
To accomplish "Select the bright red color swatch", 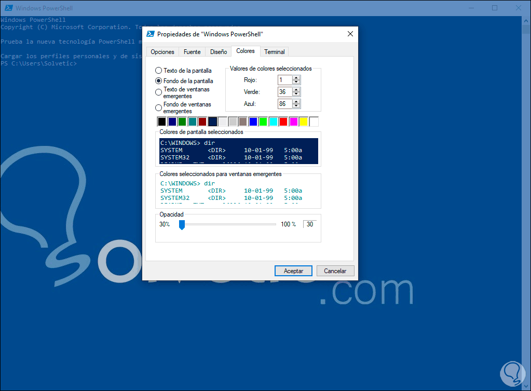I will pyautogui.click(x=283, y=122).
